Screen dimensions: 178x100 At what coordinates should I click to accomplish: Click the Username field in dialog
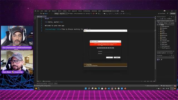(108, 51)
